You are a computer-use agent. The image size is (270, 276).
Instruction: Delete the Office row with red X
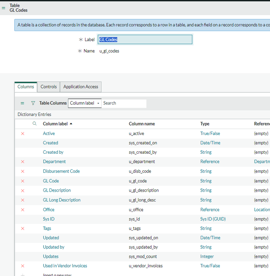23,209
